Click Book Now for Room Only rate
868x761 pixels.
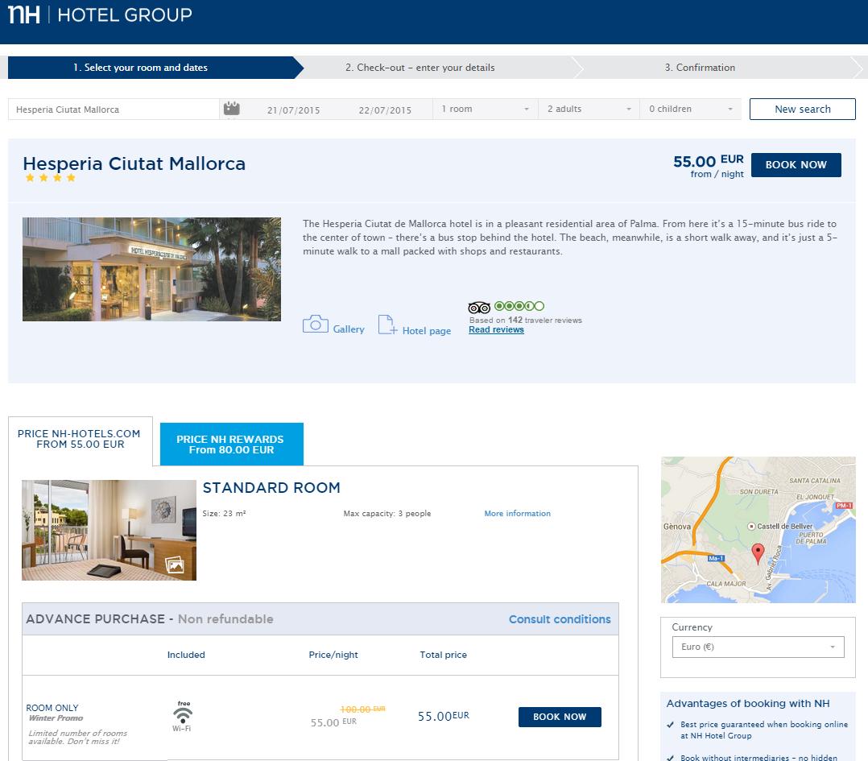click(560, 717)
